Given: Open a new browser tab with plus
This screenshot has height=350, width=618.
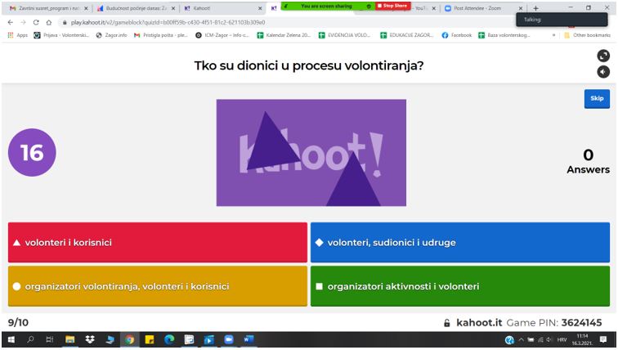Looking at the screenshot, I should coord(536,8).
